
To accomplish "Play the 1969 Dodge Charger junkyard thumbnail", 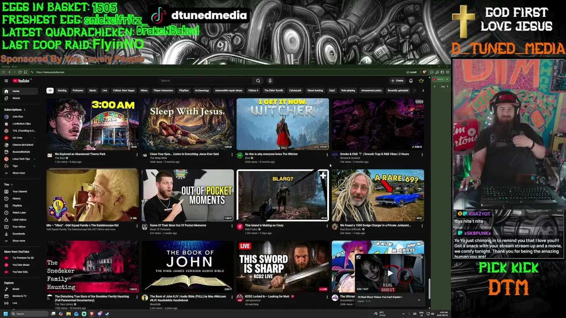I will [x=378, y=195].
